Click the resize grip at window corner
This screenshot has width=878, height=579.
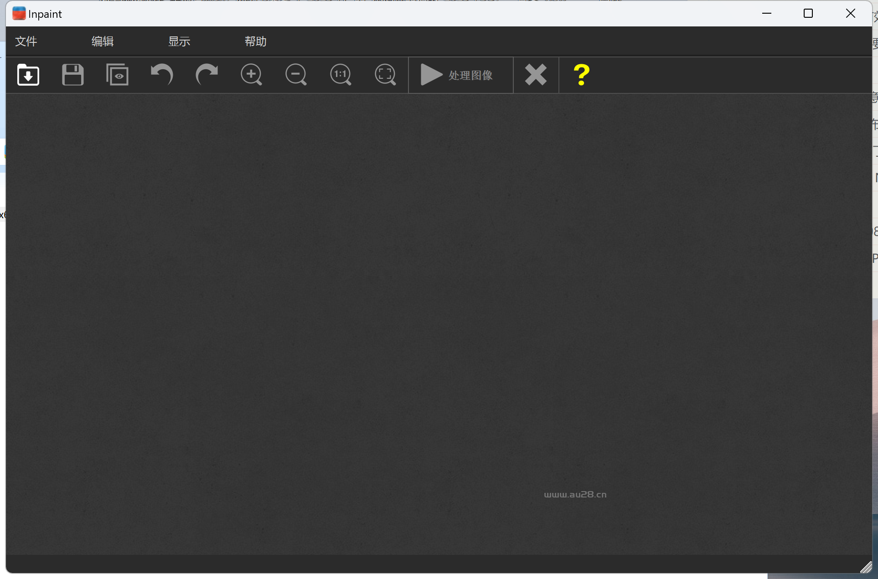[x=865, y=567]
